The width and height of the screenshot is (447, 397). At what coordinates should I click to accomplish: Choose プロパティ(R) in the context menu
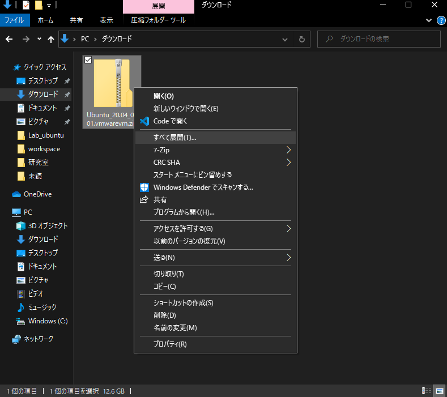coord(170,344)
